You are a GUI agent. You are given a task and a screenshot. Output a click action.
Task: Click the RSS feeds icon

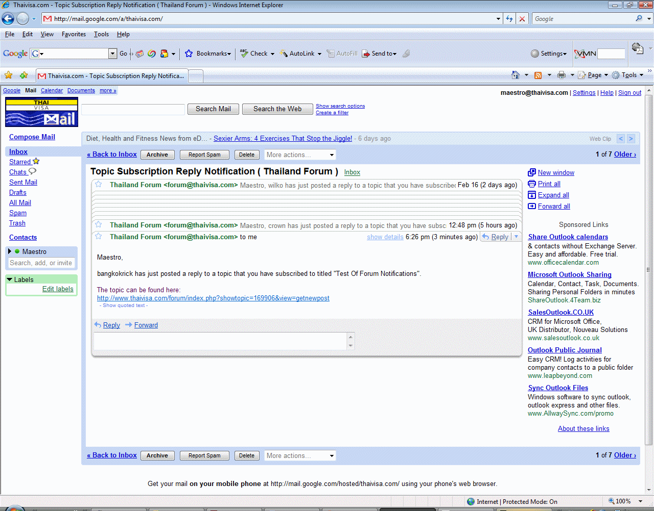point(538,75)
